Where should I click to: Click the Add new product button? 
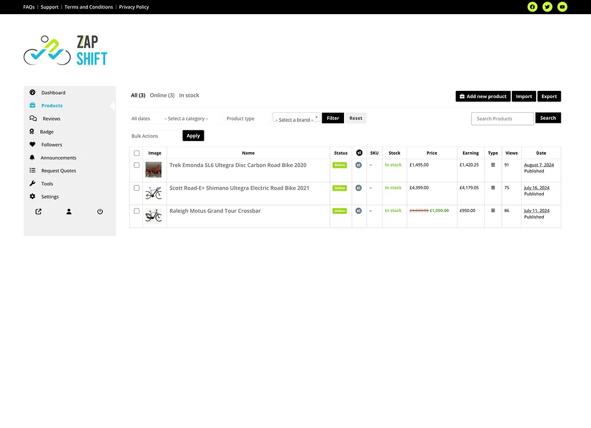[x=482, y=96]
